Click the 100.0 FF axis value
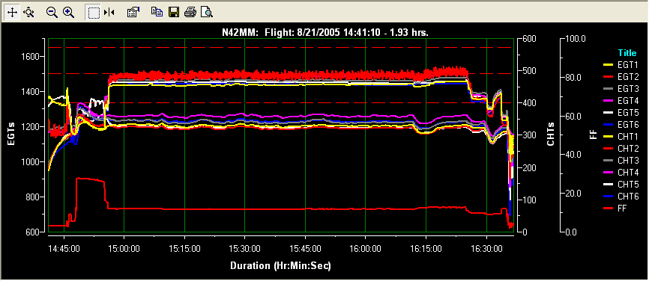Screen dimensions: 649x281 [x=576, y=39]
